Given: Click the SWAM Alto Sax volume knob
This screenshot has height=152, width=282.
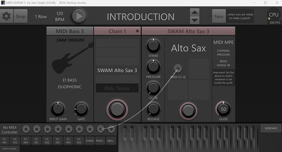Looking at the screenshot, I should pyautogui.click(x=188, y=111).
